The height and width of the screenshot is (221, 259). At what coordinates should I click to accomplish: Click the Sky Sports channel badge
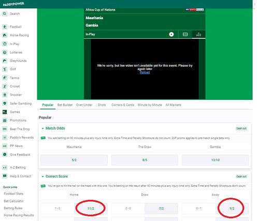pyautogui.click(x=195, y=10)
